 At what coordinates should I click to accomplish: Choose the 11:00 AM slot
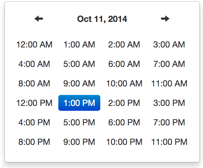pos(169,83)
